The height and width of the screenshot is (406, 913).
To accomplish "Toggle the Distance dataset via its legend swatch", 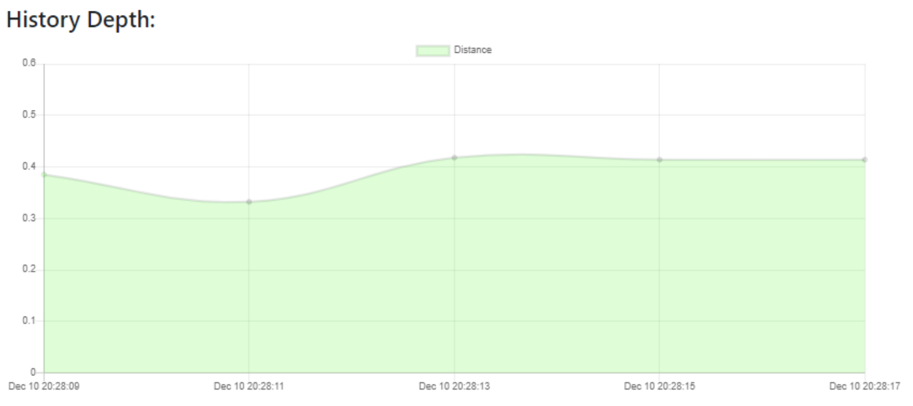I will 432,50.
